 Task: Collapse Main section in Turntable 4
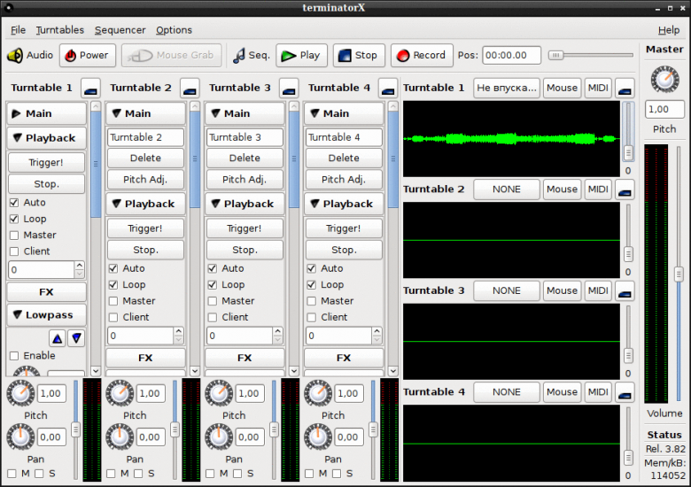click(344, 113)
